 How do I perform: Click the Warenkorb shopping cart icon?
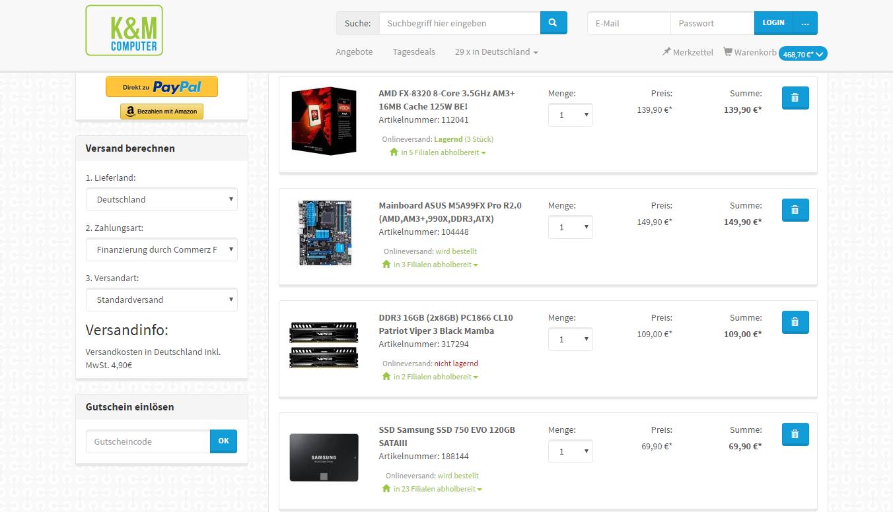(728, 51)
